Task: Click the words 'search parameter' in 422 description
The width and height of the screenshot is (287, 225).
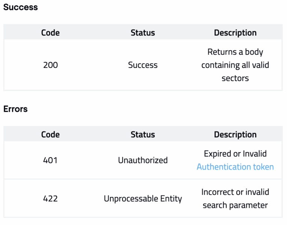Action: click(235, 205)
